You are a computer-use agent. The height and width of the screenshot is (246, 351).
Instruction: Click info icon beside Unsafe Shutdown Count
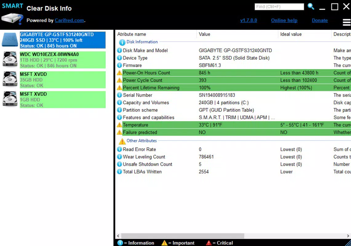[120, 164]
